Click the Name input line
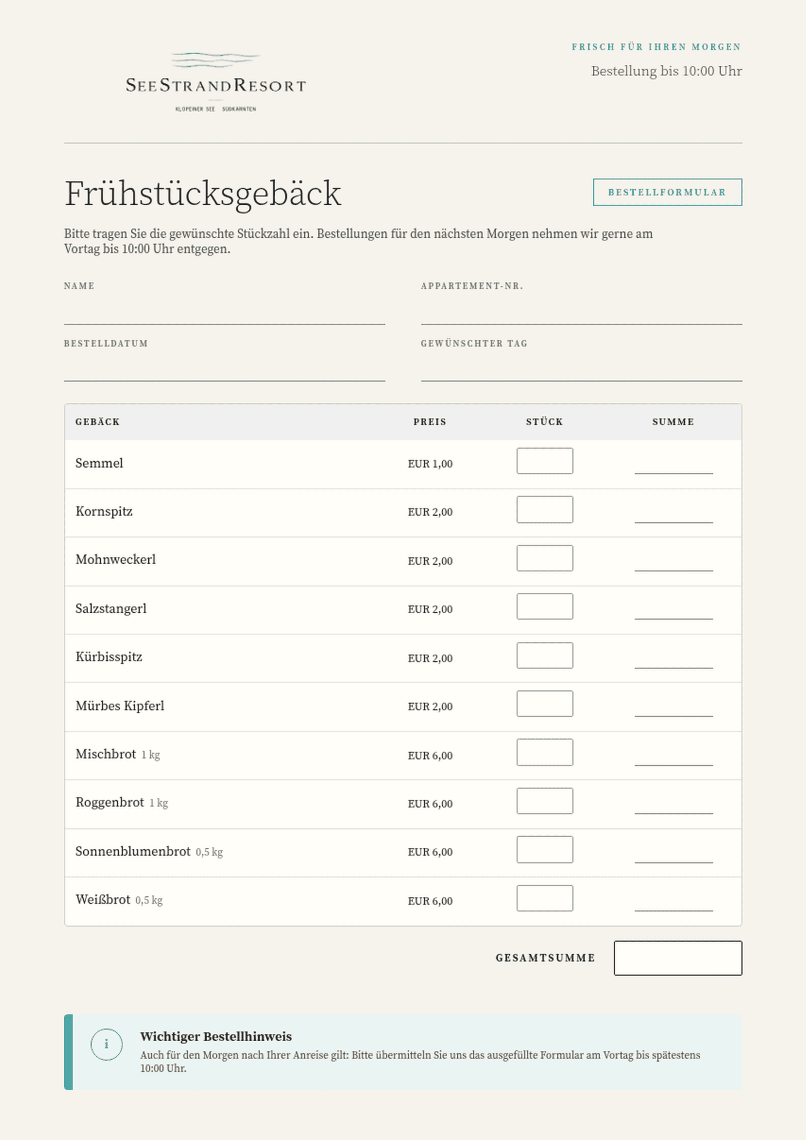 pos(224,313)
